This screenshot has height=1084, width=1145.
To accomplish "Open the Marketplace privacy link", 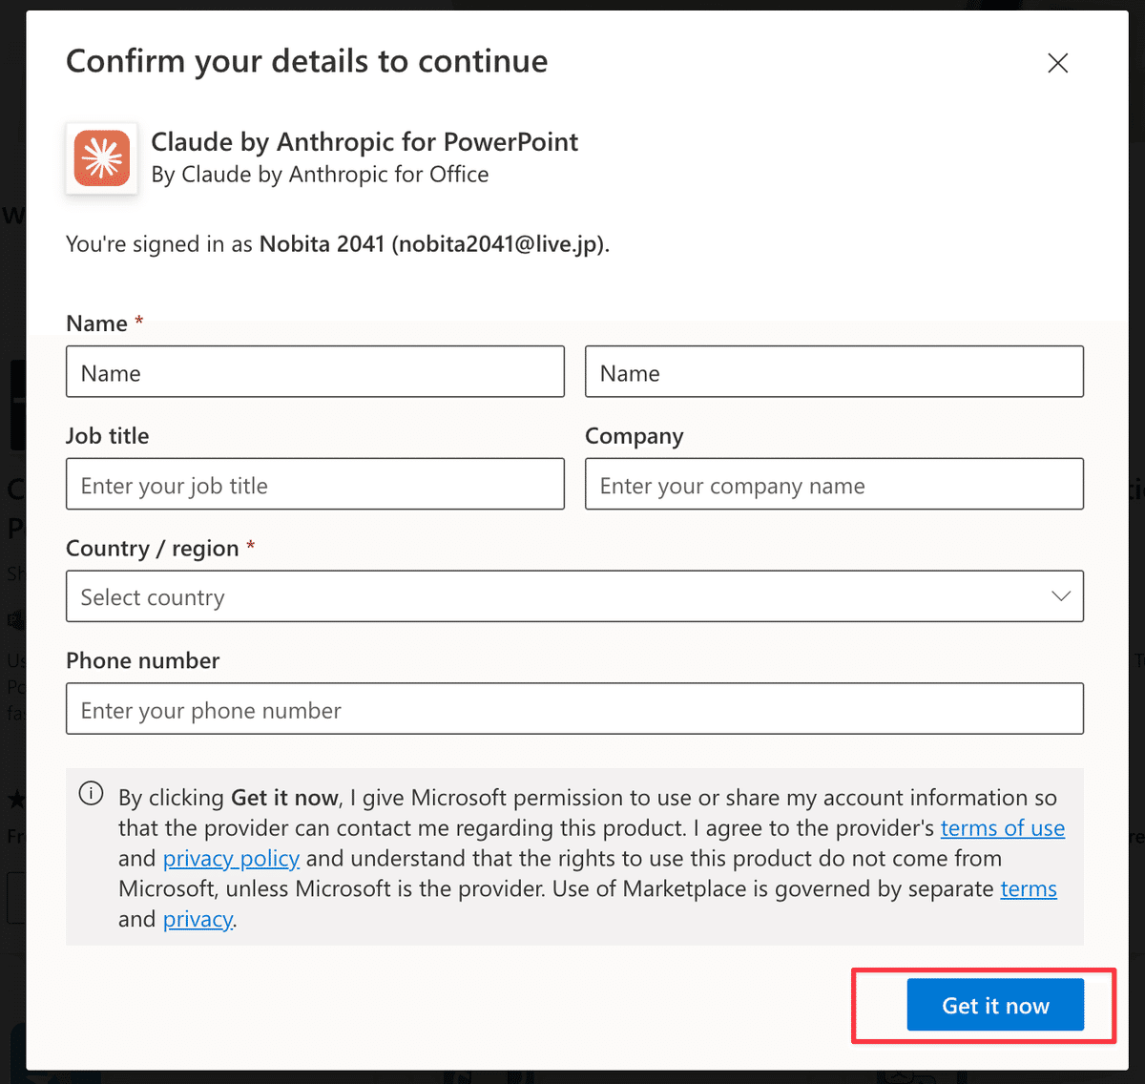I will pyautogui.click(x=198, y=920).
